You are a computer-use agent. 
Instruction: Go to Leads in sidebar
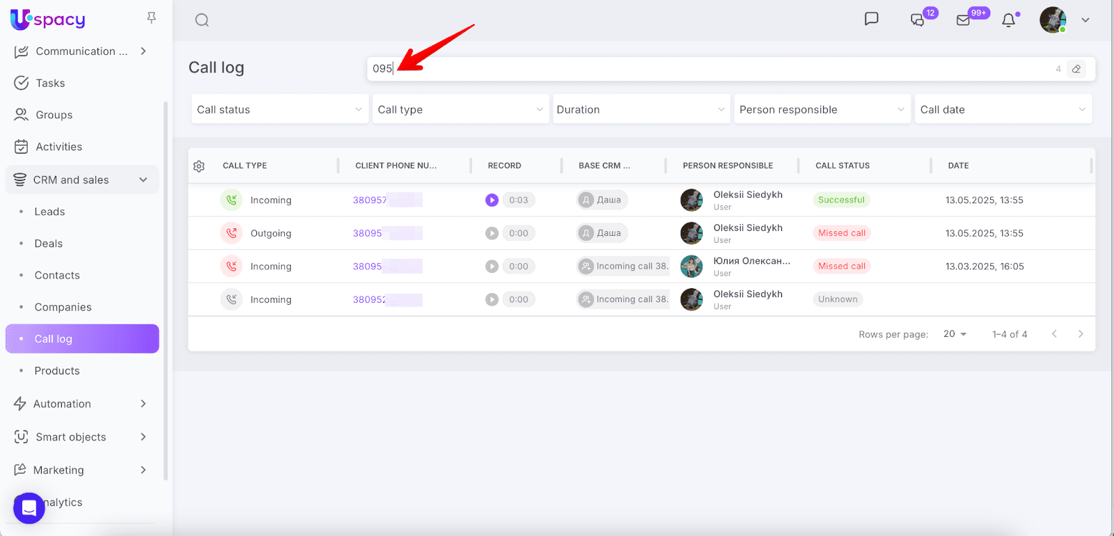49,212
